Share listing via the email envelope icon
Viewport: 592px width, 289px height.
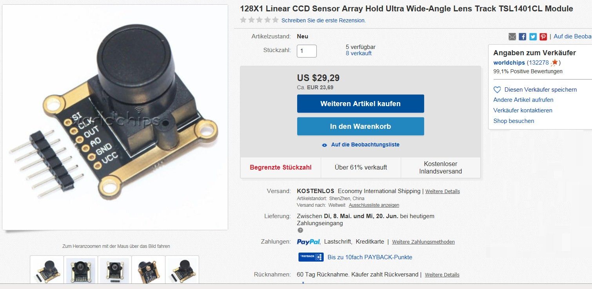[512, 36]
